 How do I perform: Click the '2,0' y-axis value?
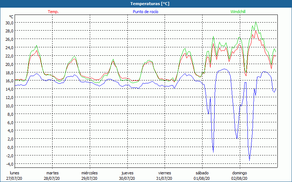[x=10, y=139]
